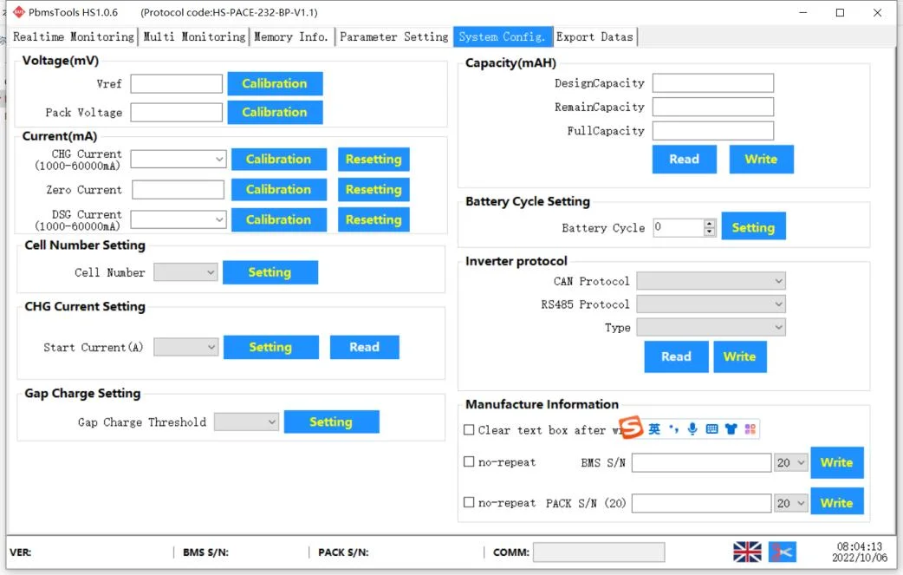The height and width of the screenshot is (575, 903).
Task: Click Calibration button for Vref
Action: pos(275,83)
